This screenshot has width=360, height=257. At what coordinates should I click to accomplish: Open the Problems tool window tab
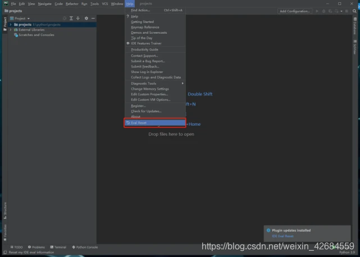tap(37, 247)
